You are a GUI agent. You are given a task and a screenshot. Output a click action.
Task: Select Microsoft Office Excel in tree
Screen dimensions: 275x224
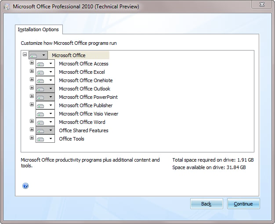click(x=82, y=72)
